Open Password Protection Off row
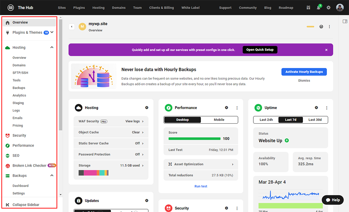This screenshot has width=349, height=212. tap(111, 154)
